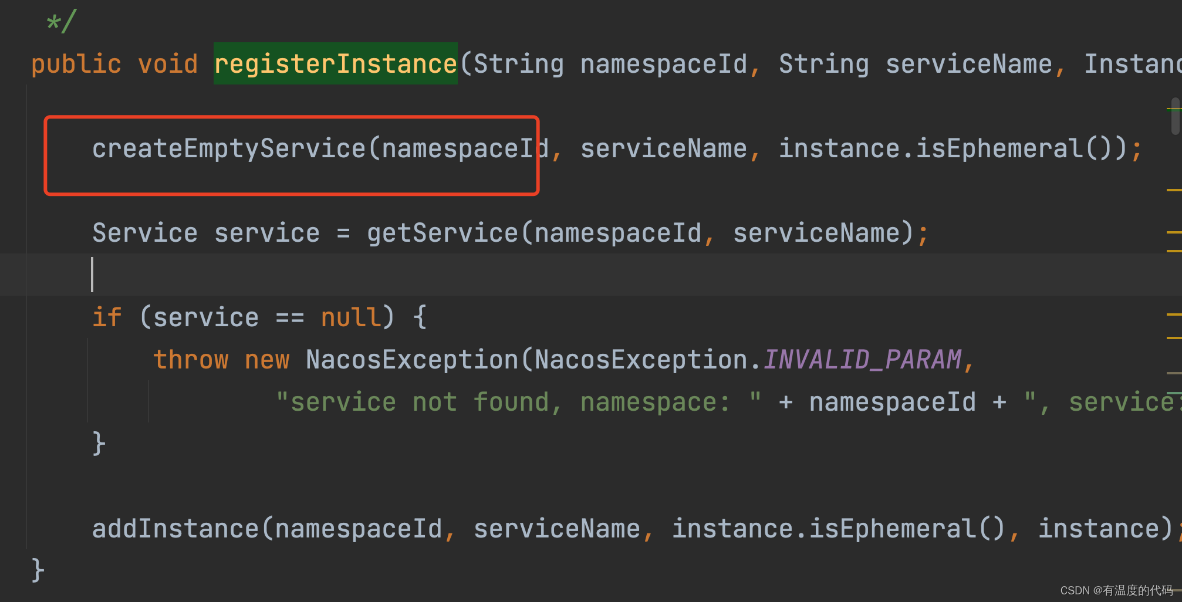Screen dimensions: 1182x602
Task: Click 'serviceName' parameter in the method signature
Action: point(968,63)
